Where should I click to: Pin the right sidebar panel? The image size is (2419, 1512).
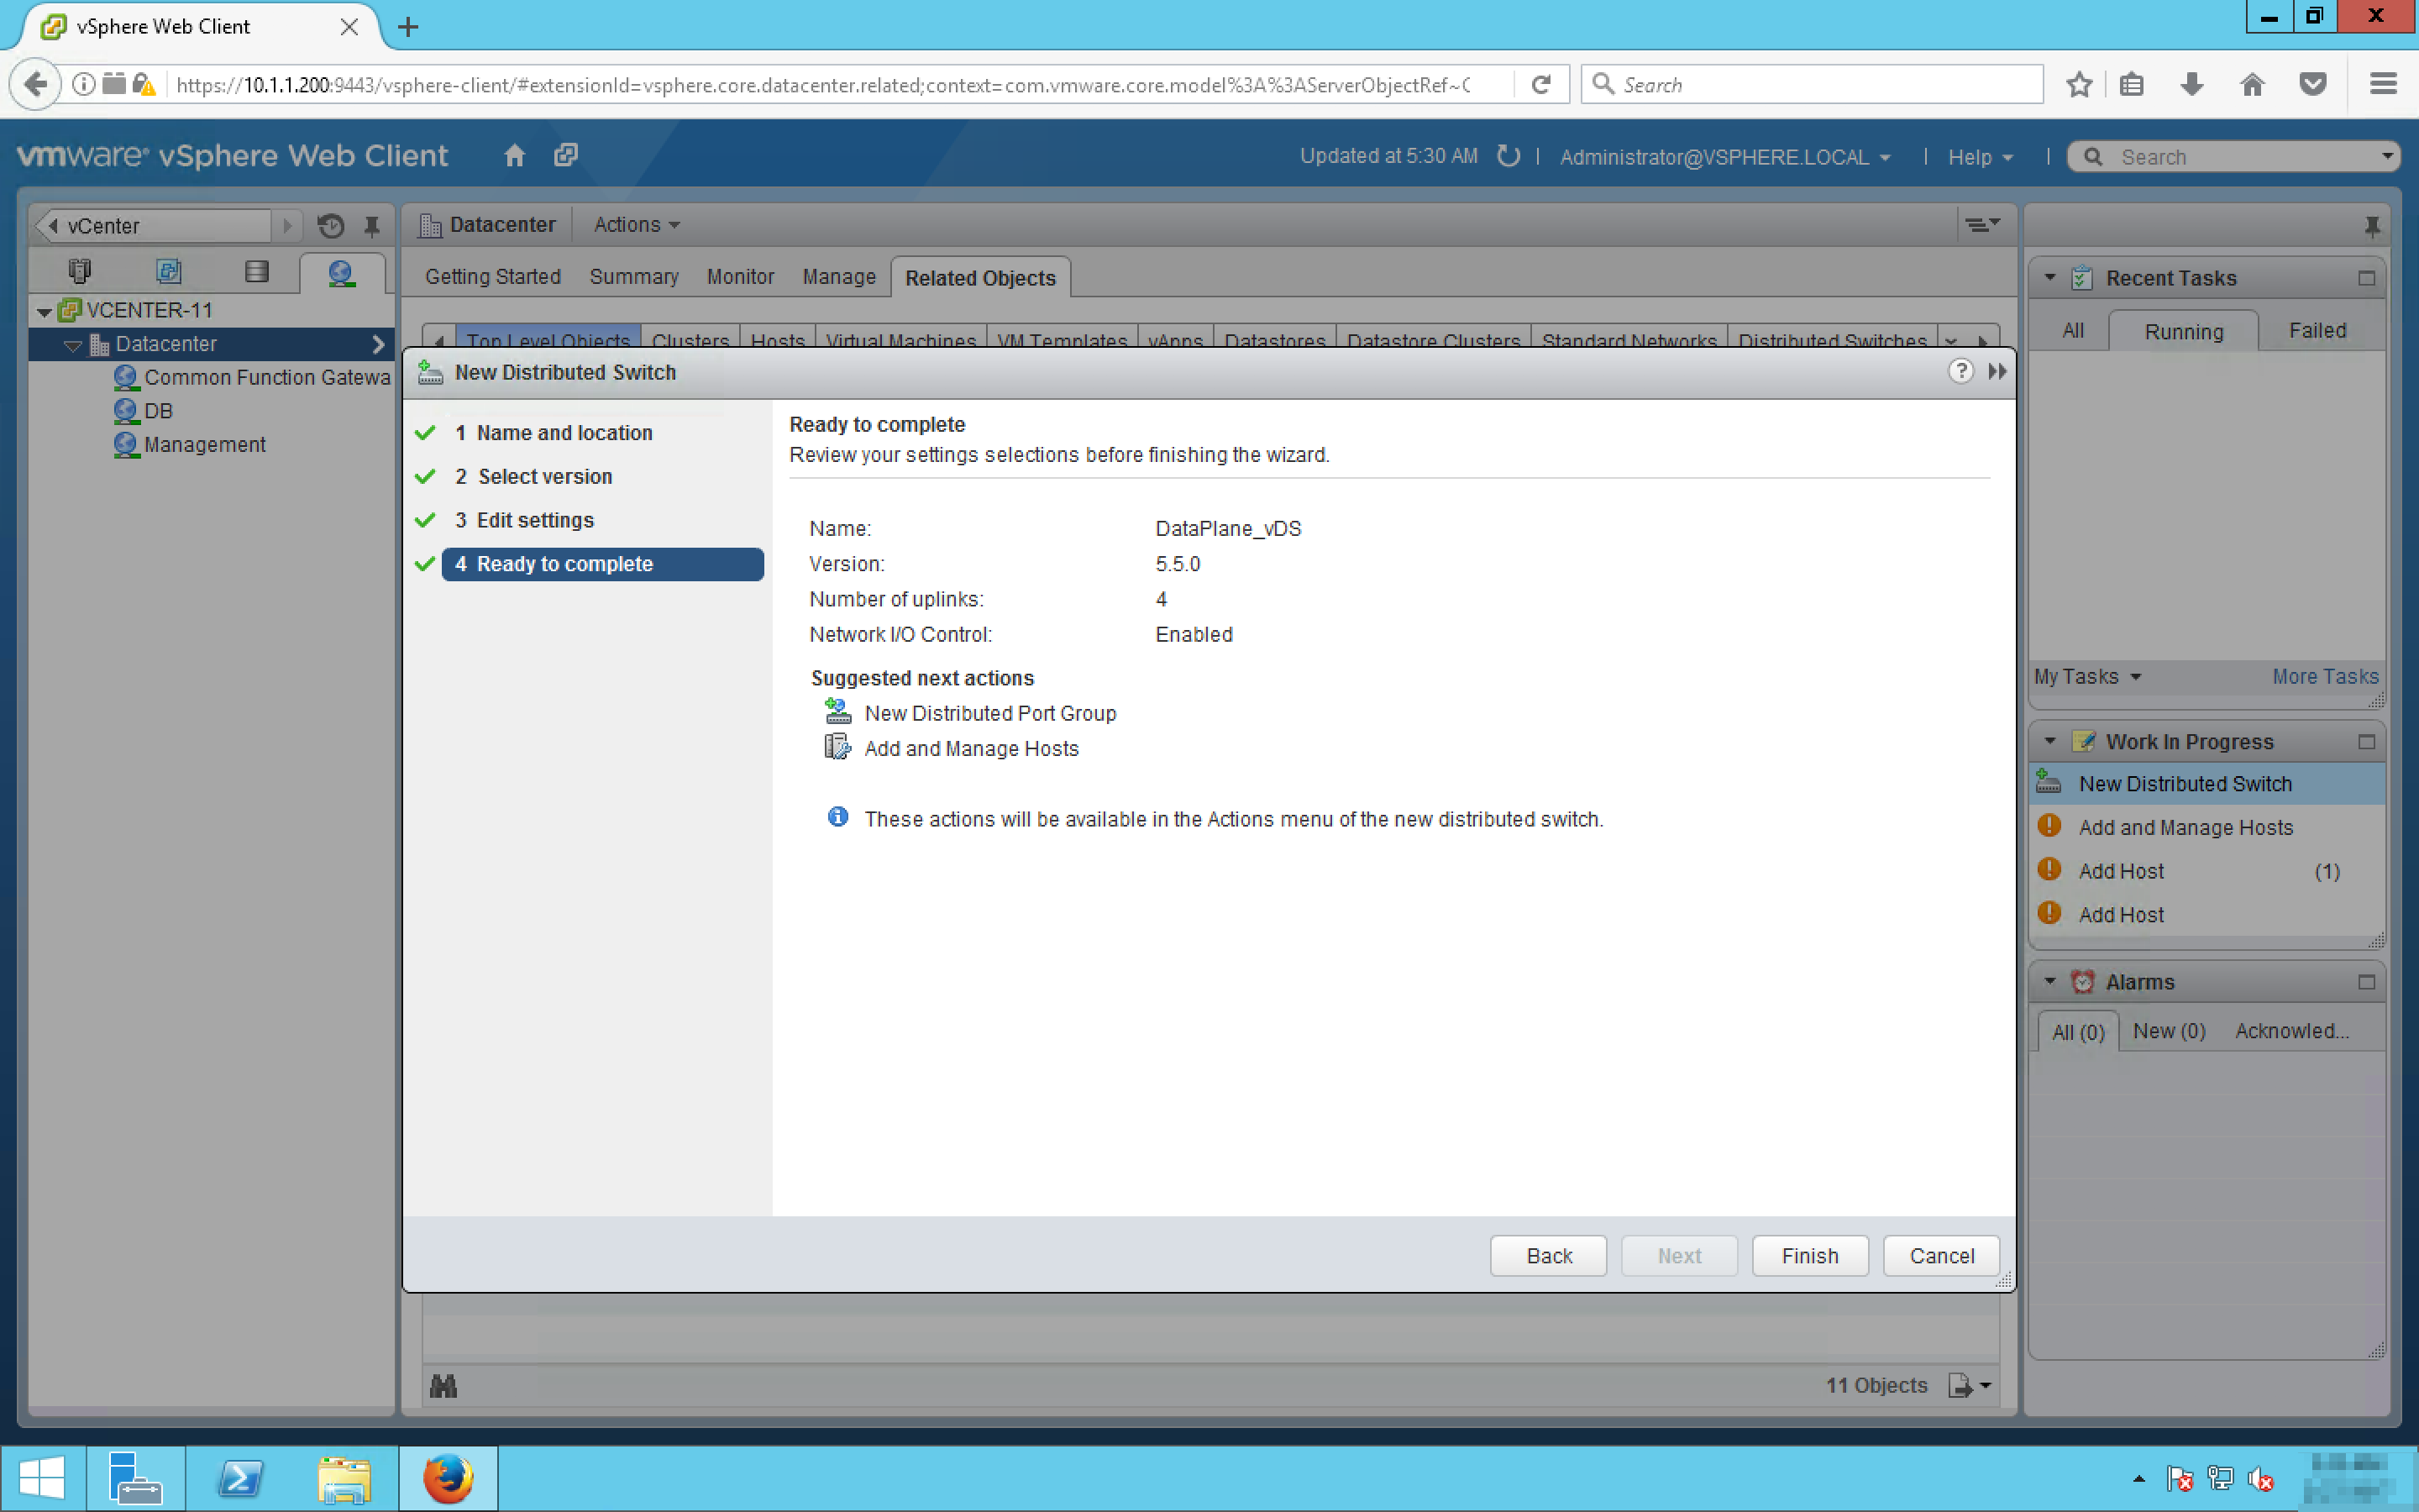(2371, 226)
